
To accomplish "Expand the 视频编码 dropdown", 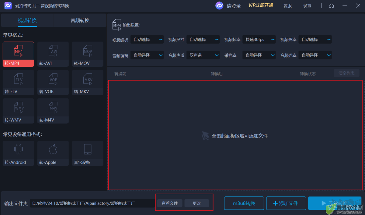I will (x=147, y=40).
